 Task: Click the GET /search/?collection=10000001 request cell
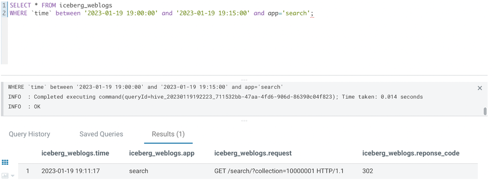click(x=279, y=171)
